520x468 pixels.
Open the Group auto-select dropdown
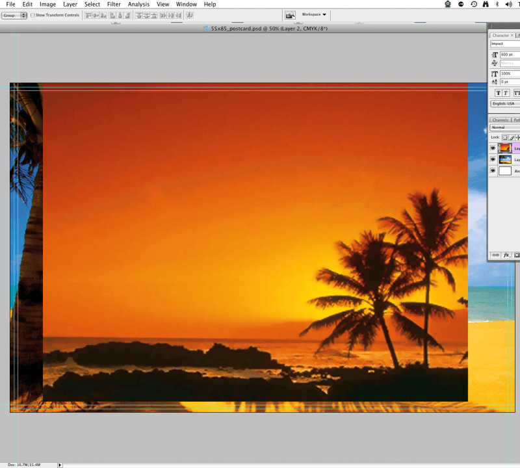point(14,15)
